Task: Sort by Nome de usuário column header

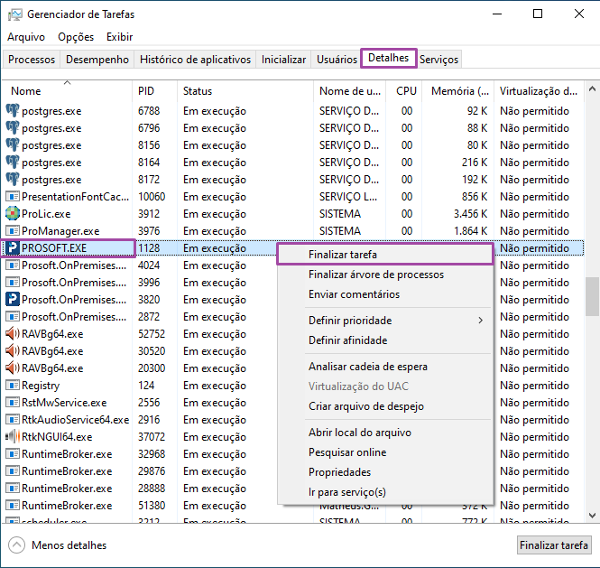Action: click(x=350, y=91)
